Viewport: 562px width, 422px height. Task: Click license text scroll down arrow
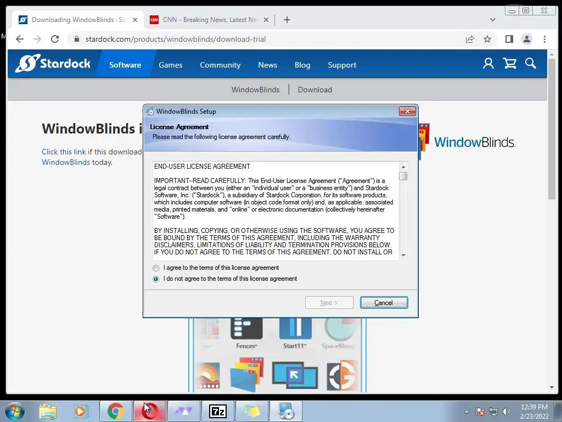(403, 255)
